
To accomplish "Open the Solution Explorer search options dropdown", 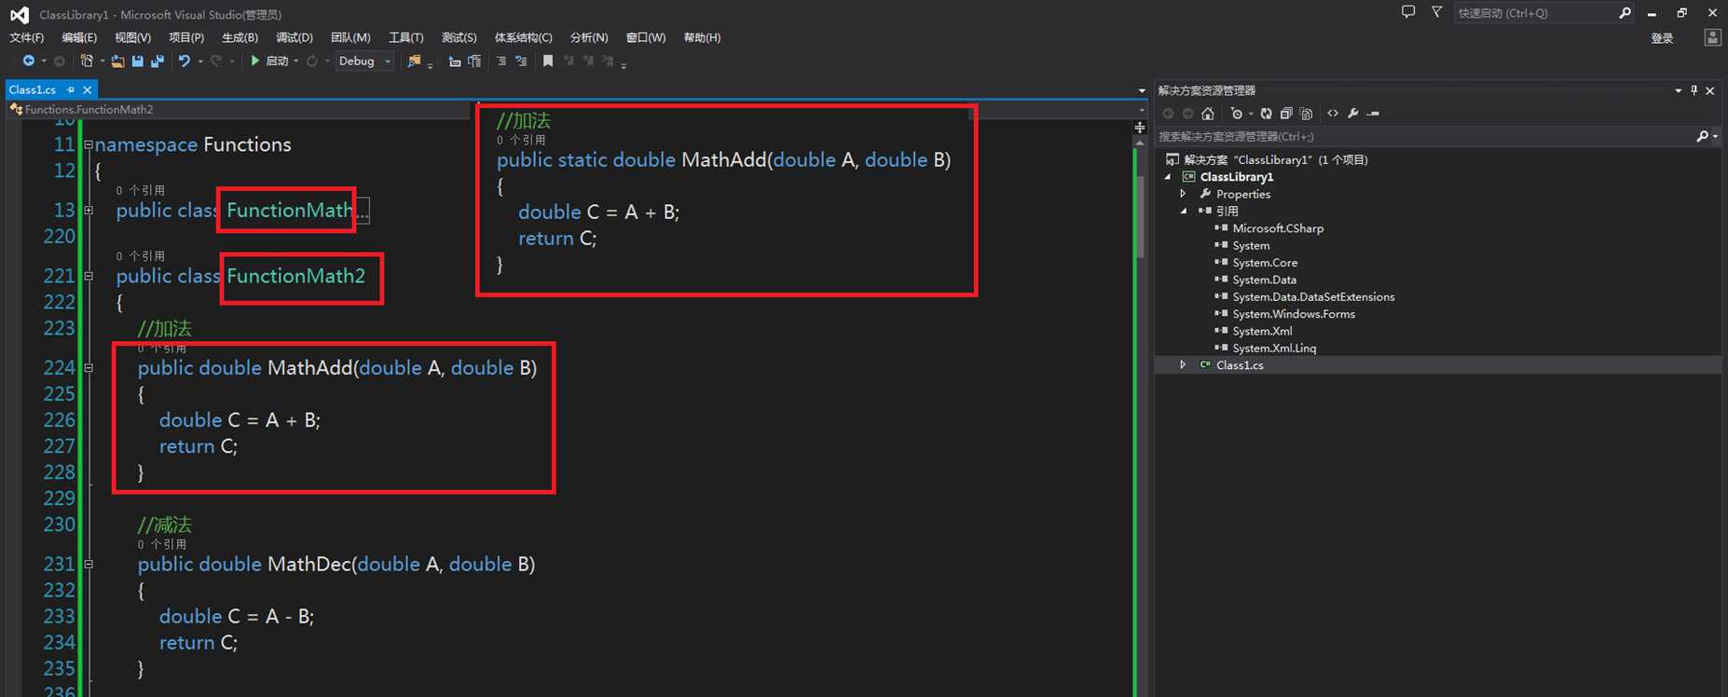I will (x=1715, y=137).
